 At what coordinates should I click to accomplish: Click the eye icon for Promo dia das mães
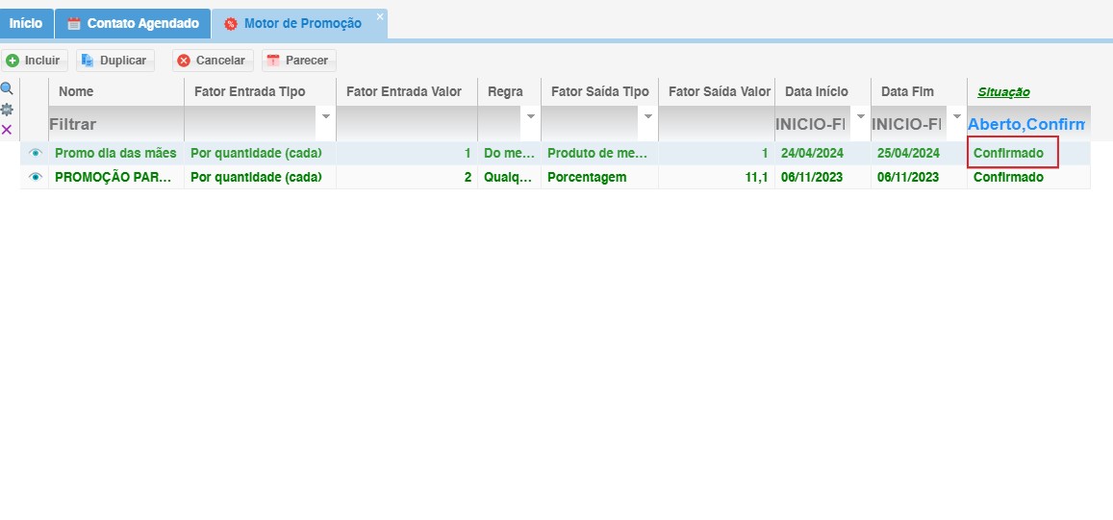pos(36,153)
